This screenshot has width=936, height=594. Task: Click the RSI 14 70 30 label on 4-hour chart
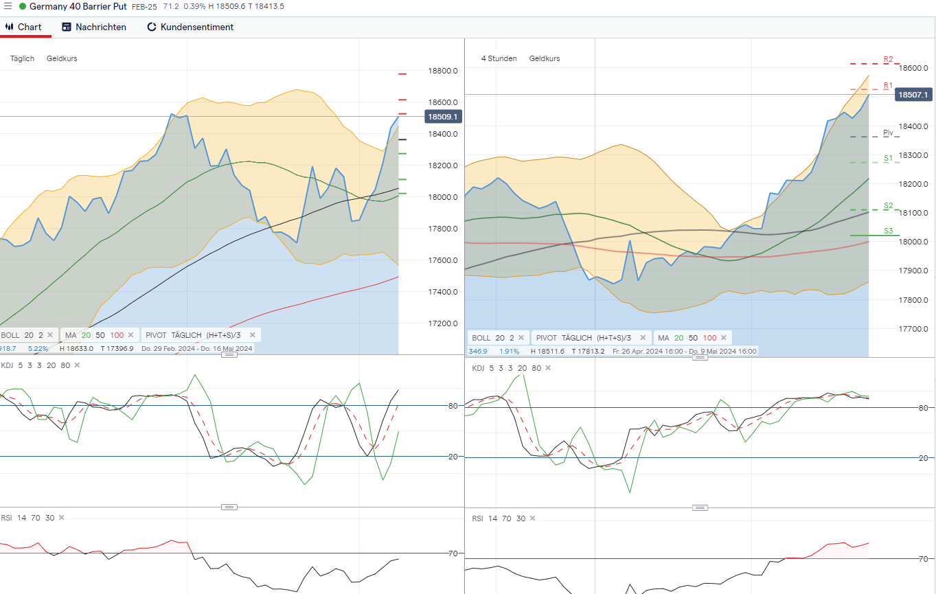(x=499, y=518)
